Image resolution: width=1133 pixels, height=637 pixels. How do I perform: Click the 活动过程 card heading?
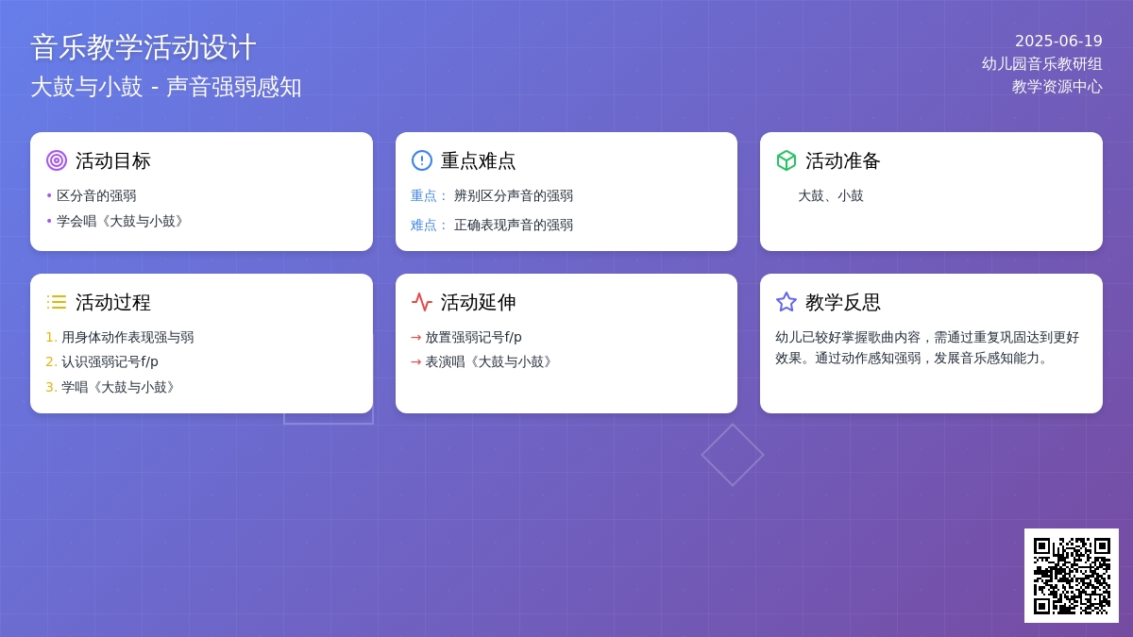tap(113, 302)
